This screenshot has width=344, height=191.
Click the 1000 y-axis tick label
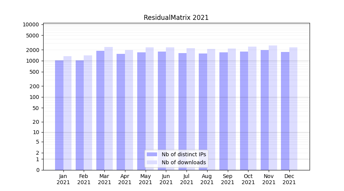pyautogui.click(x=32, y=61)
